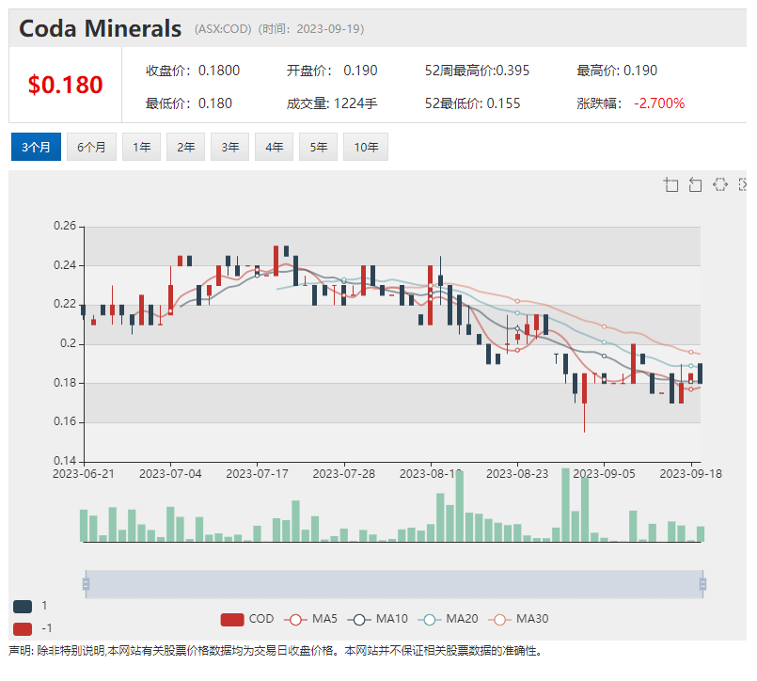Click the red '-1' visual map swatch
Viewport: 757px width, 681px height.
(23, 628)
